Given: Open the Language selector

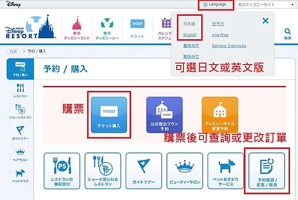Looking at the screenshot, I should coord(215,4).
